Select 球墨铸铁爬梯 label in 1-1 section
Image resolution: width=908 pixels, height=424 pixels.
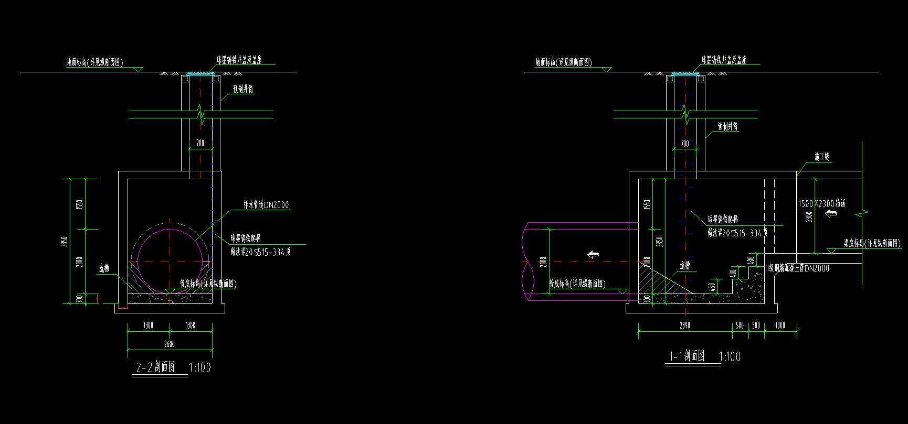tap(723, 219)
